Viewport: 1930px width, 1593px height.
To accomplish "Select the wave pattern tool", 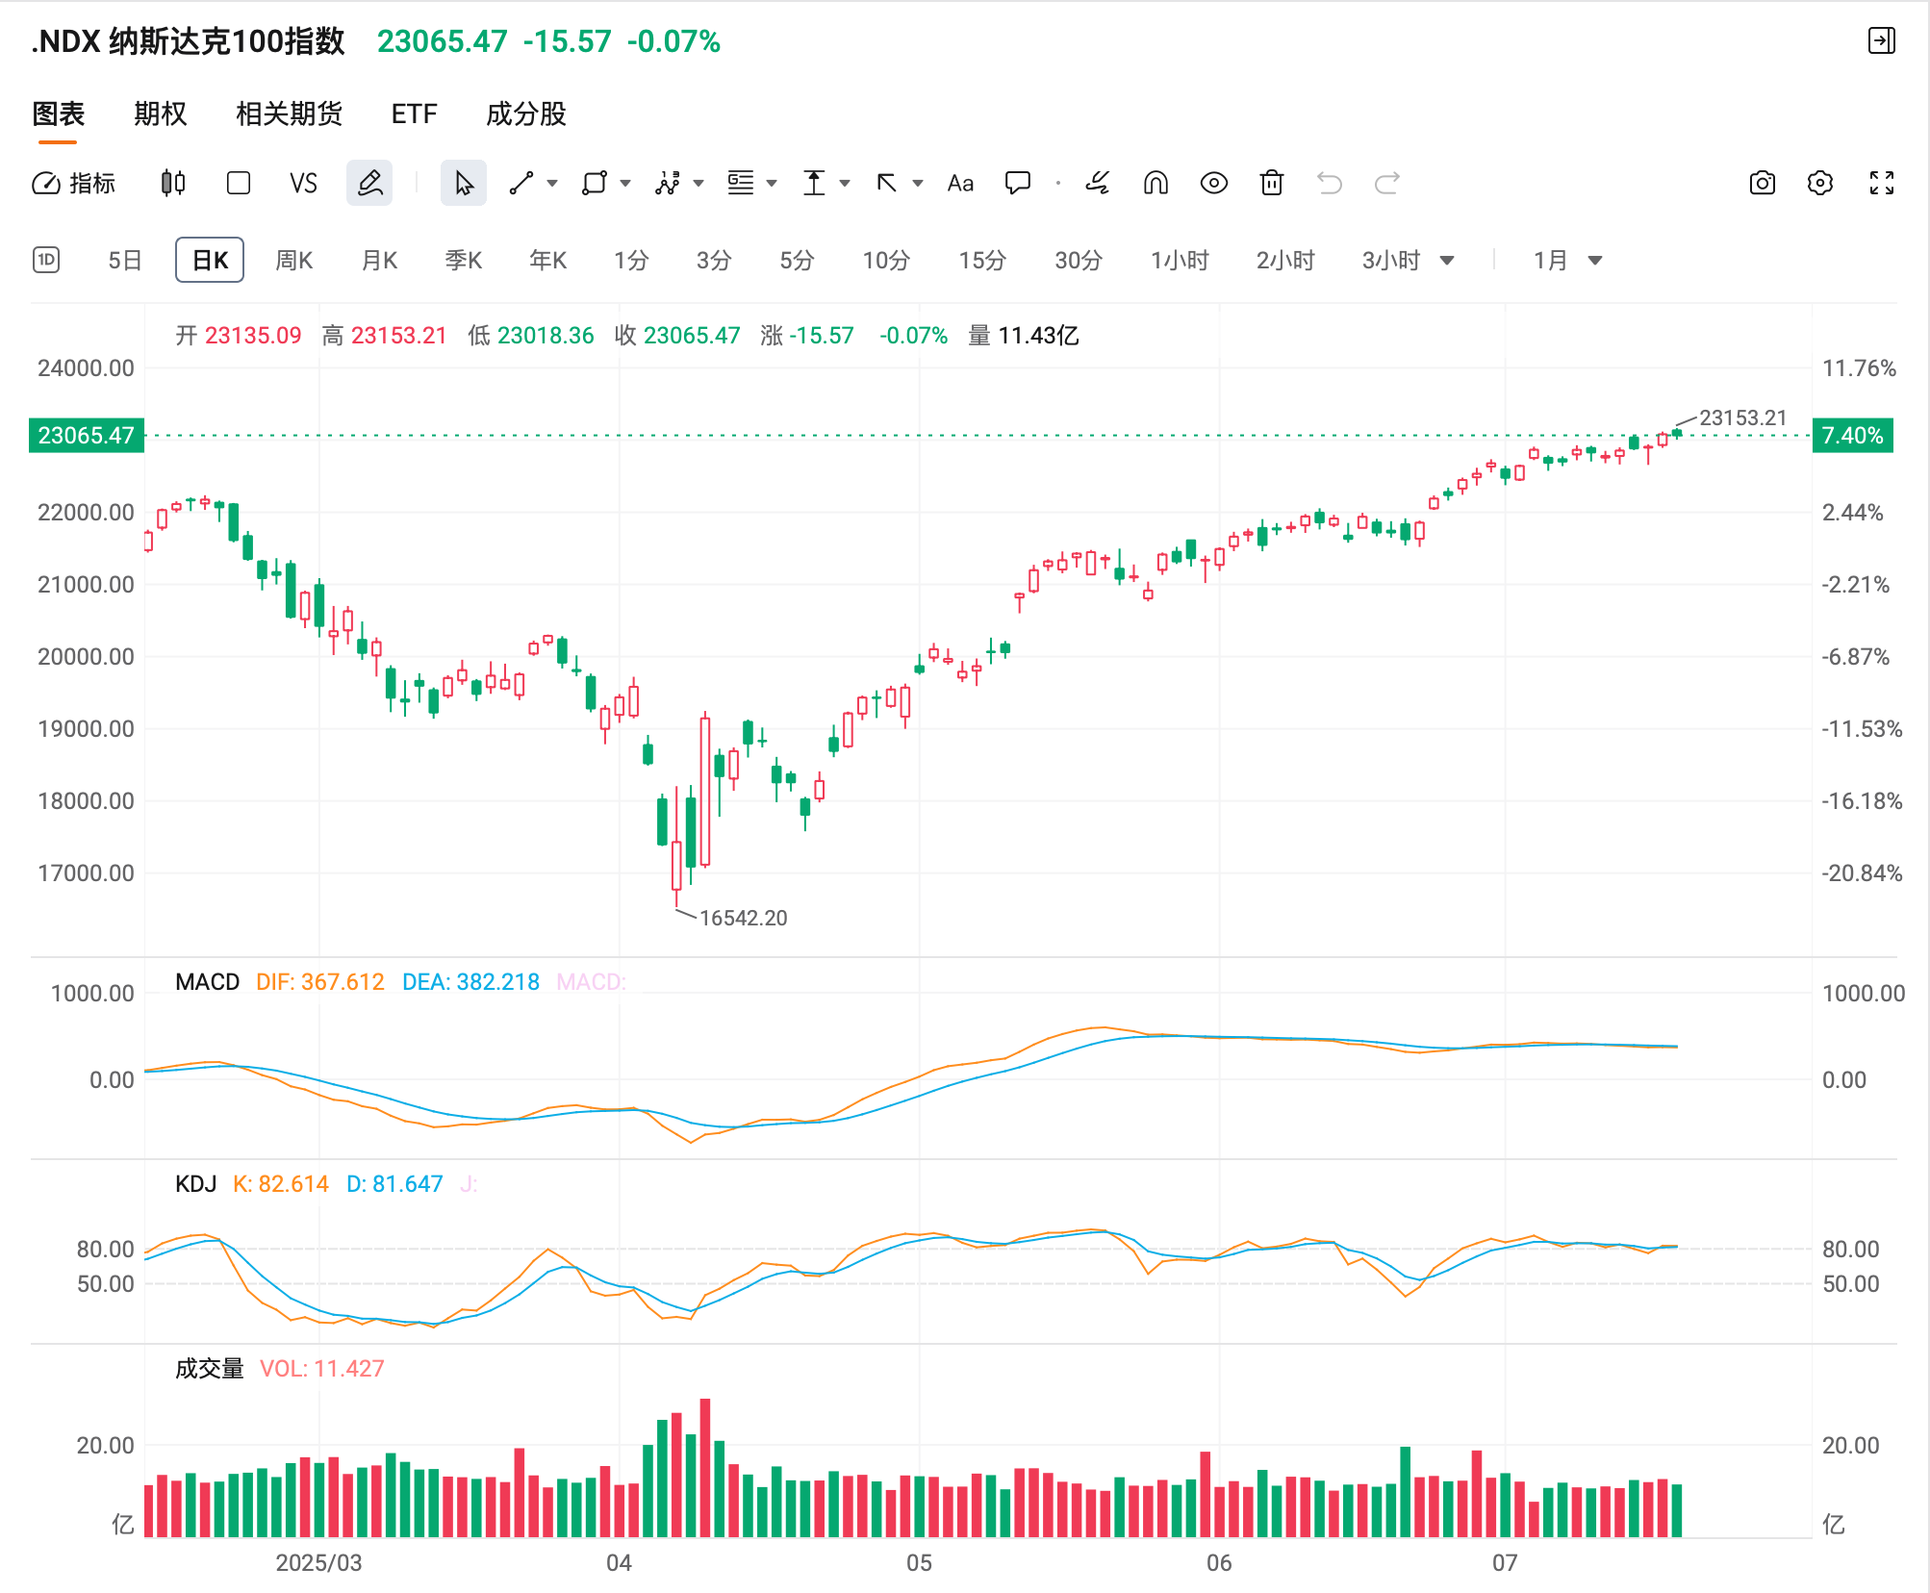I will 668,183.
